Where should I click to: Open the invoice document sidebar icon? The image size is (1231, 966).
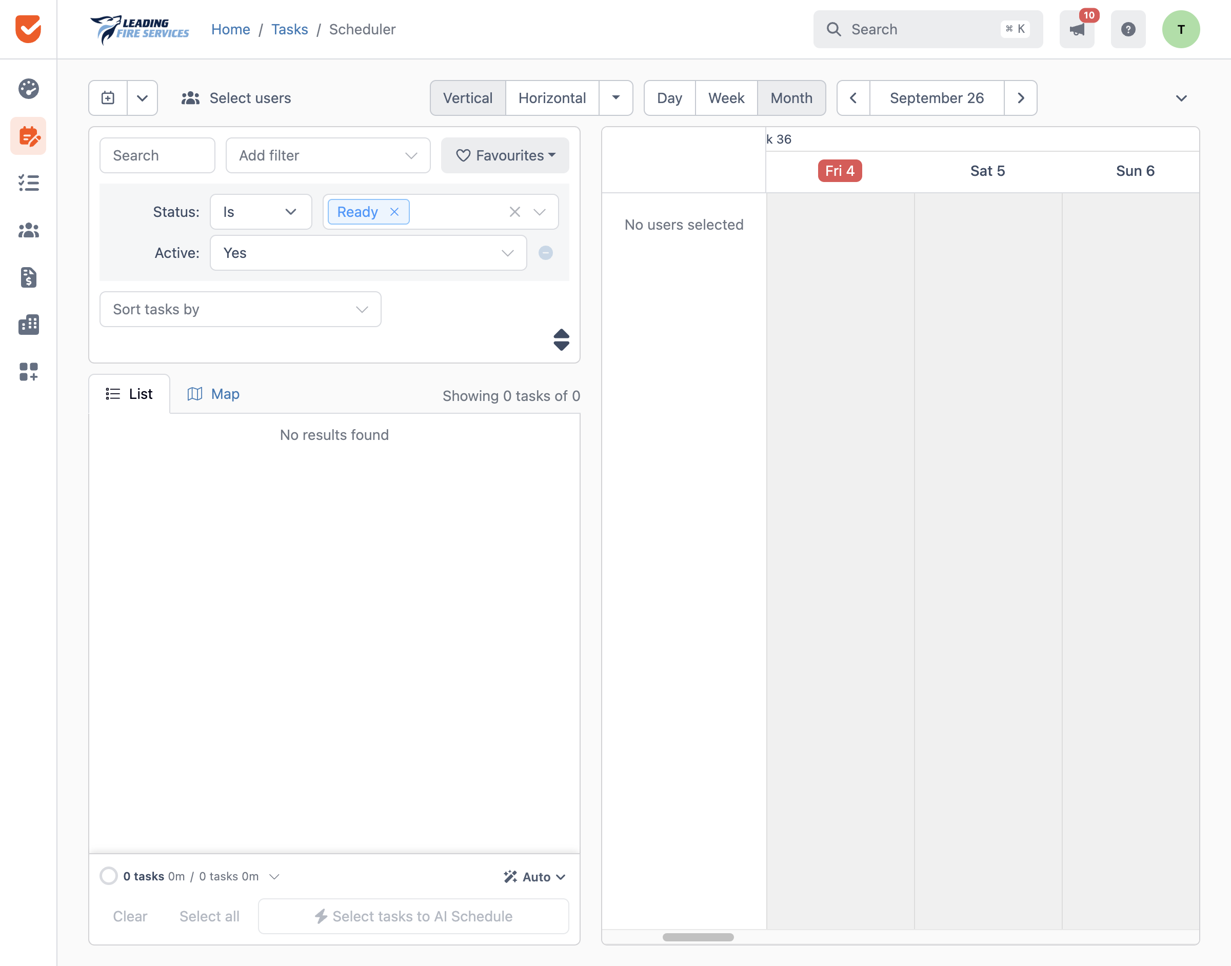tap(28, 277)
